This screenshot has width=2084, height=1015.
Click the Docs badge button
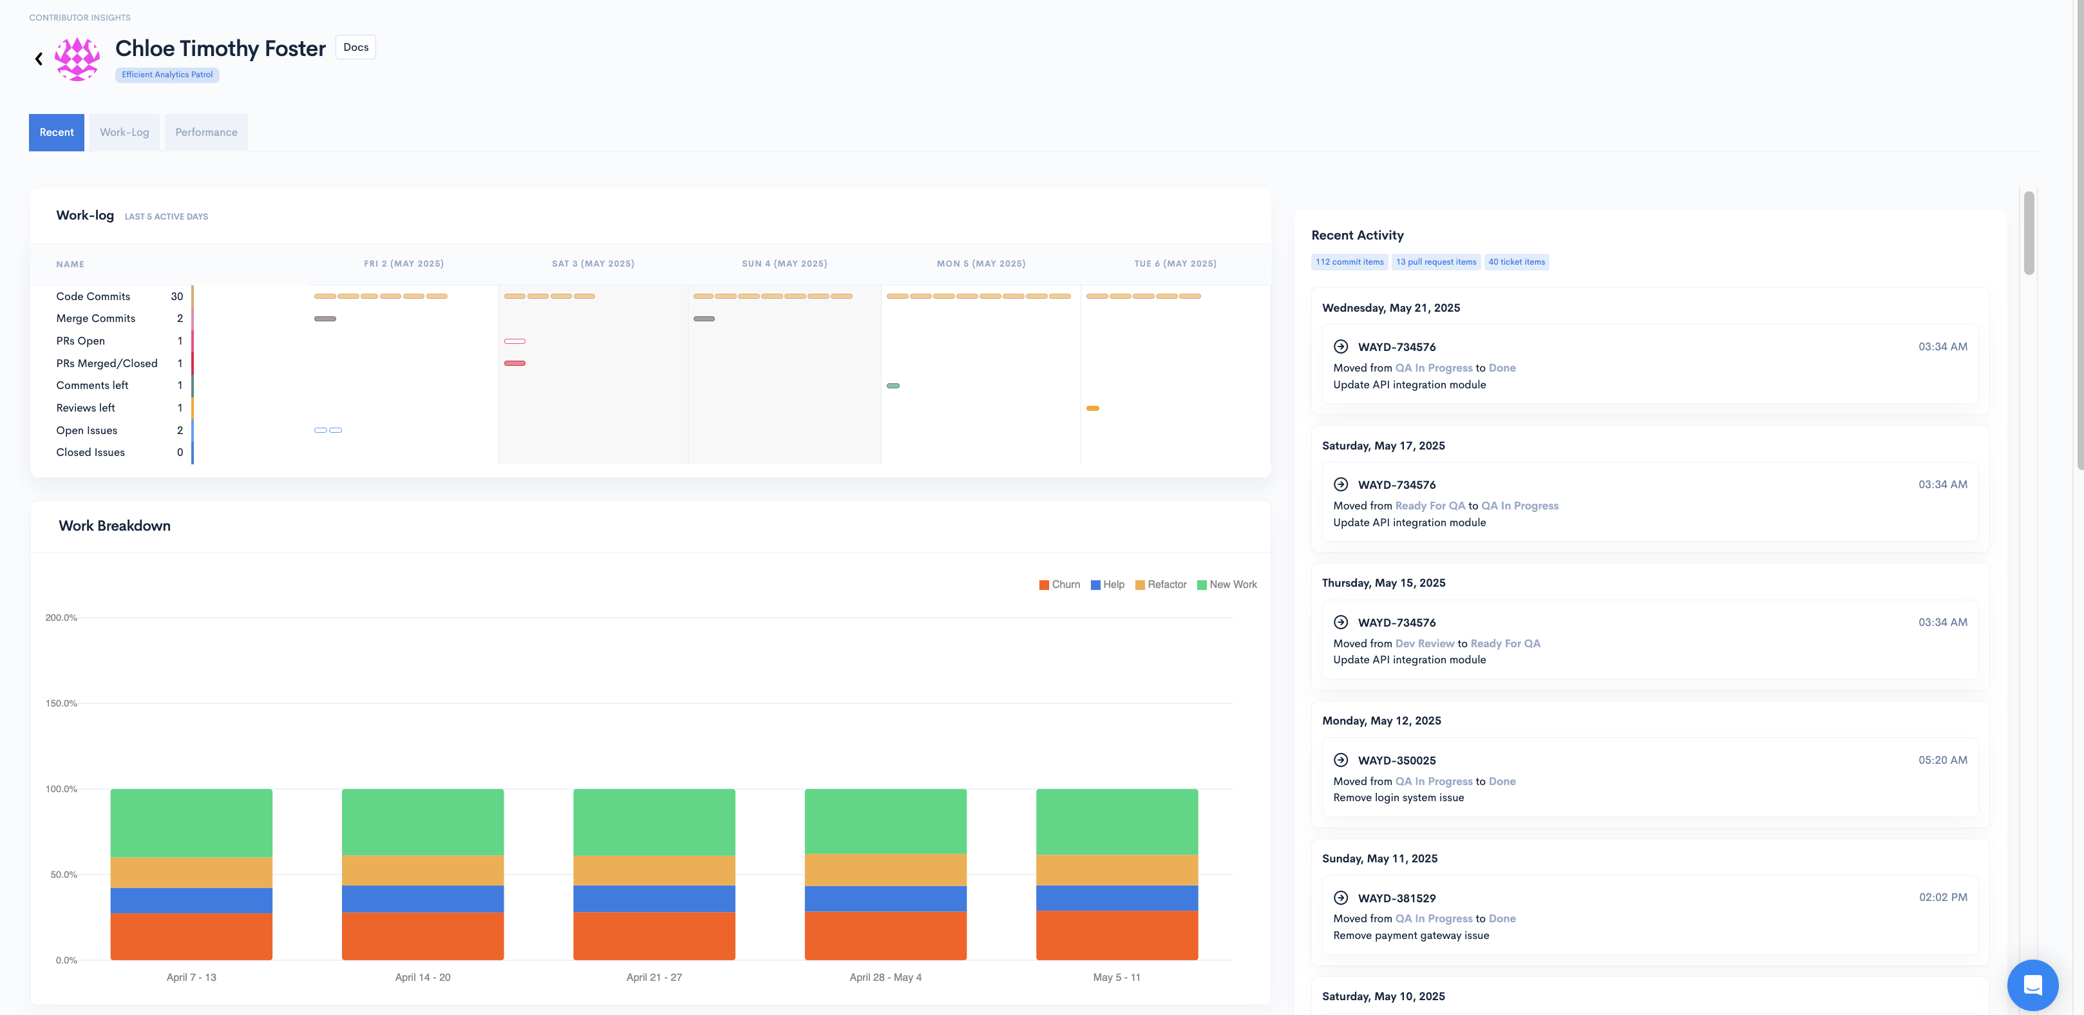(355, 47)
